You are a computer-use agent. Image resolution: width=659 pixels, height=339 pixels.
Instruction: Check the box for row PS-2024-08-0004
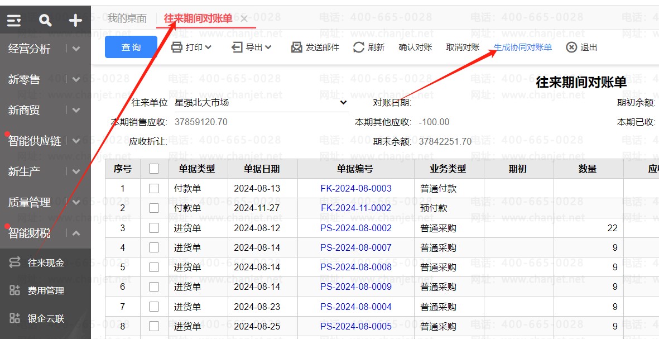click(x=154, y=307)
